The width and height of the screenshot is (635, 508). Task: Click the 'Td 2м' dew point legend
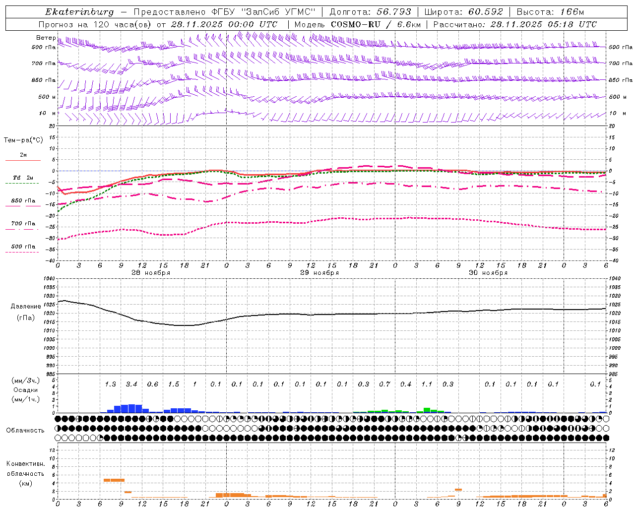23,178
